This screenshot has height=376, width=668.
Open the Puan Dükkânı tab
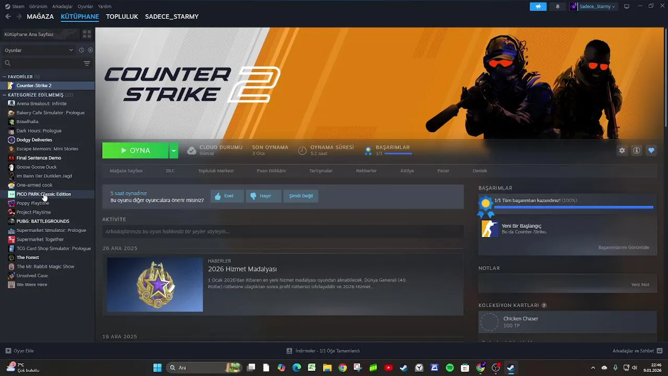coord(271,171)
